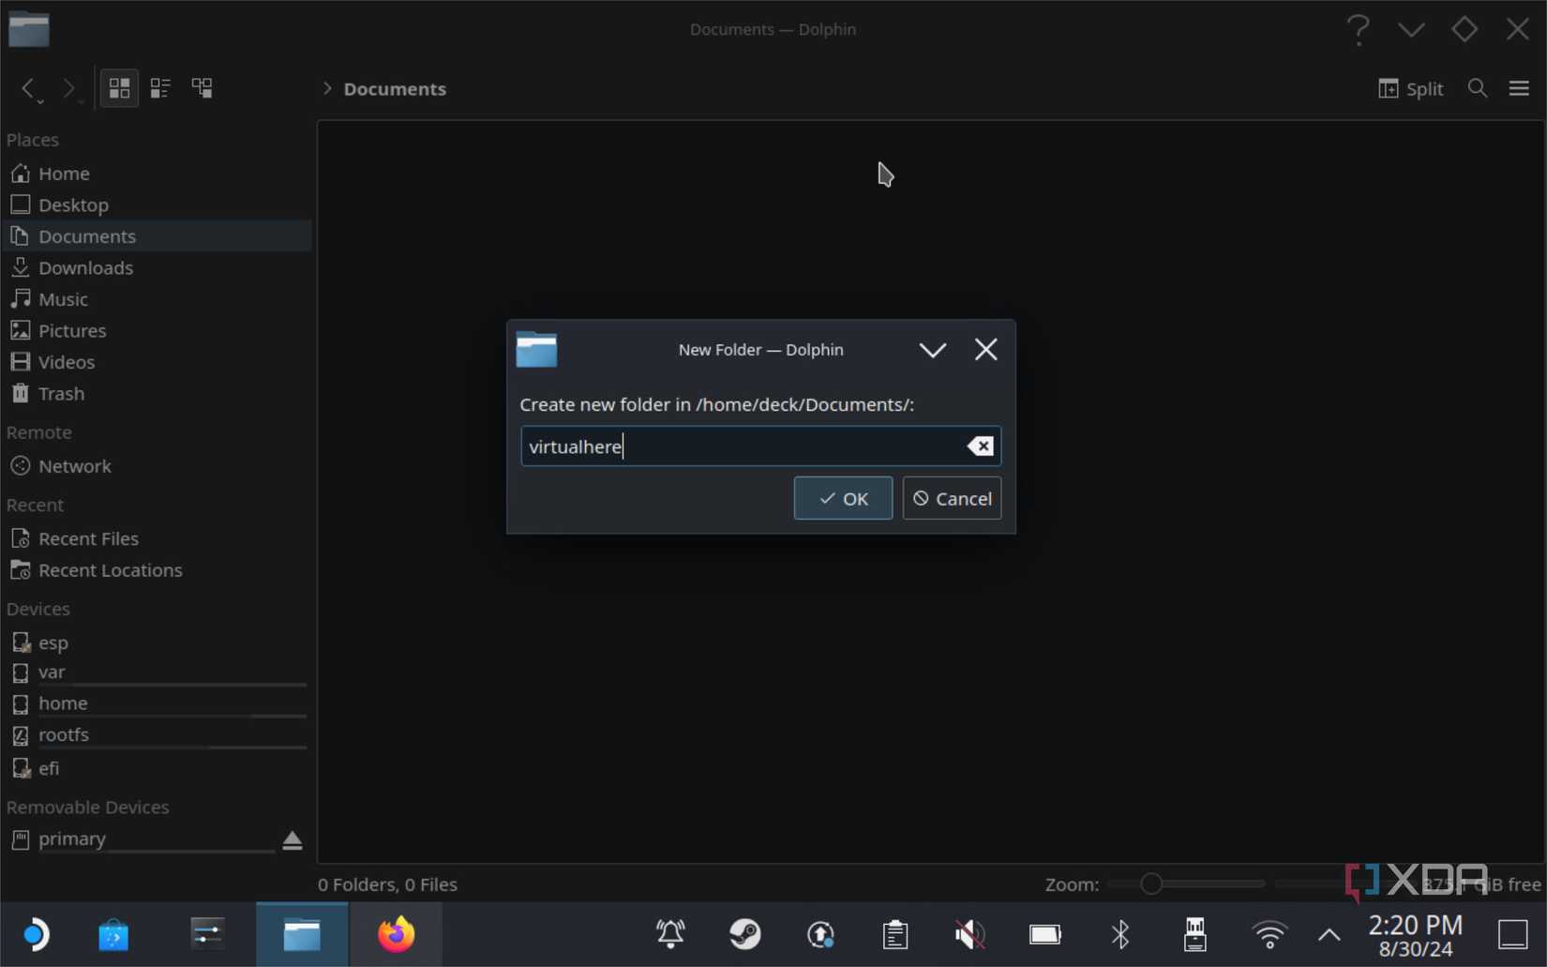Open the Dolphin hamburger menu

click(x=1519, y=88)
